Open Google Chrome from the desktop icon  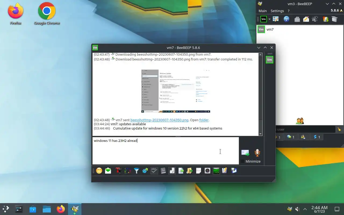click(x=47, y=14)
